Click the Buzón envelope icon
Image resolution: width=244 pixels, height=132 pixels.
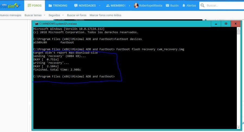click(168, 5)
